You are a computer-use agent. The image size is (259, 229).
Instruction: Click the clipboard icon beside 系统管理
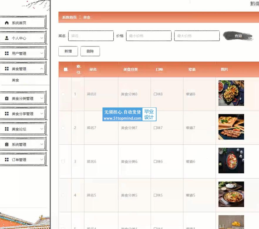[7, 144]
